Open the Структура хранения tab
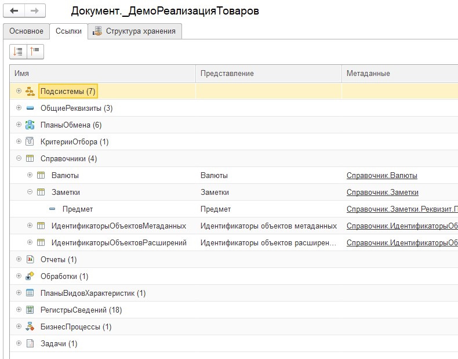 point(135,31)
